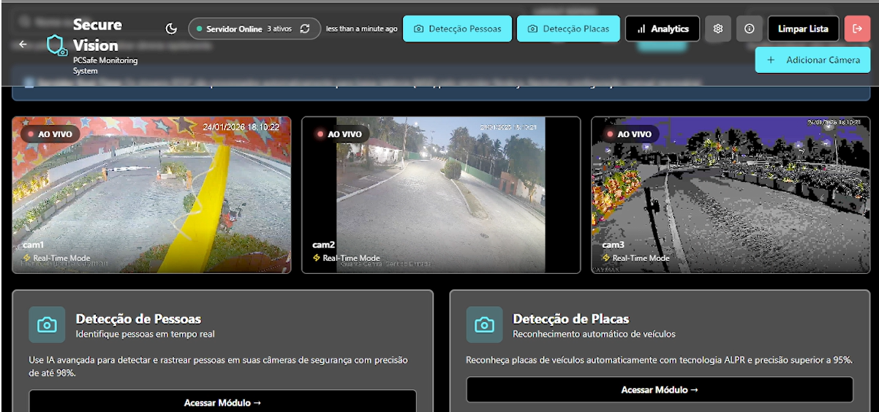Click the cam3 name label

pyautogui.click(x=613, y=245)
